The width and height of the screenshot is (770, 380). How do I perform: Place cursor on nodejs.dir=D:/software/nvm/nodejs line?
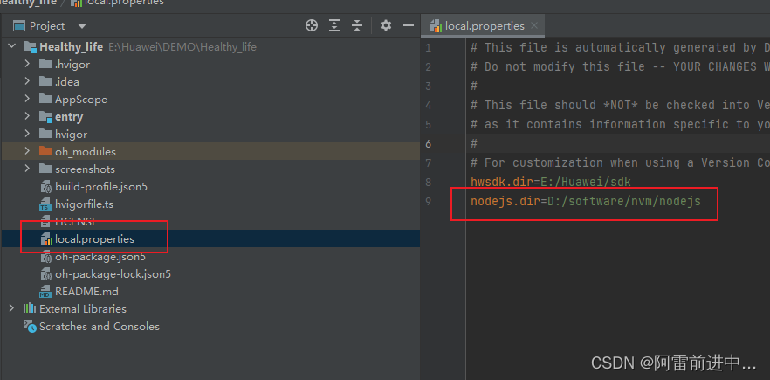(x=585, y=201)
